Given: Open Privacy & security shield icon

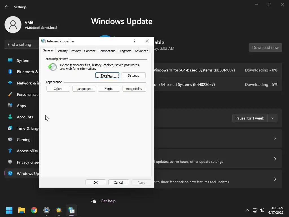Looking at the screenshot, I should (x=10, y=162).
